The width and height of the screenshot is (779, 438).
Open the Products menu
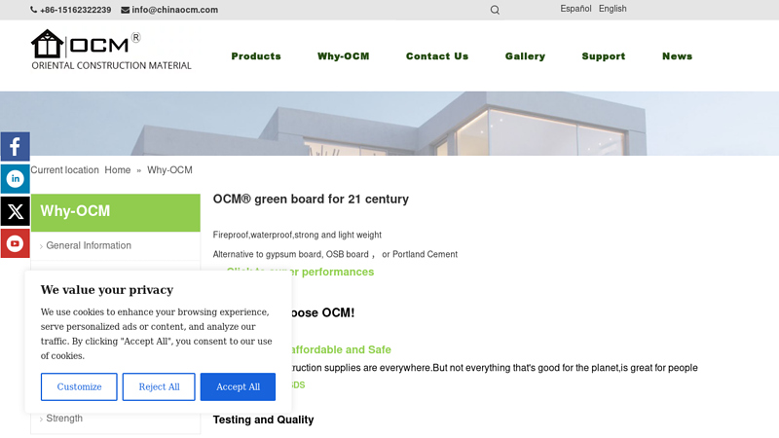tap(256, 56)
